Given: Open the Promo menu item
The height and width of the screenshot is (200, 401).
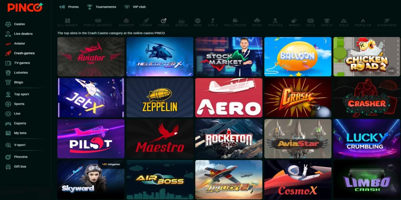Looking at the screenshot, I should tap(69, 7).
